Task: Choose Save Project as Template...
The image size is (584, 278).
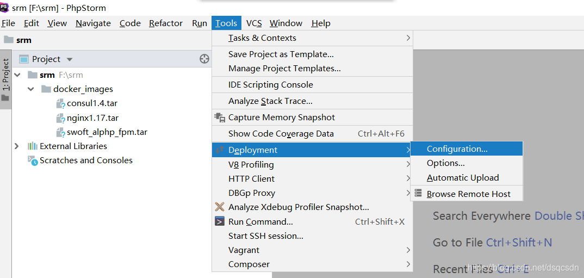Action: [x=312, y=54]
